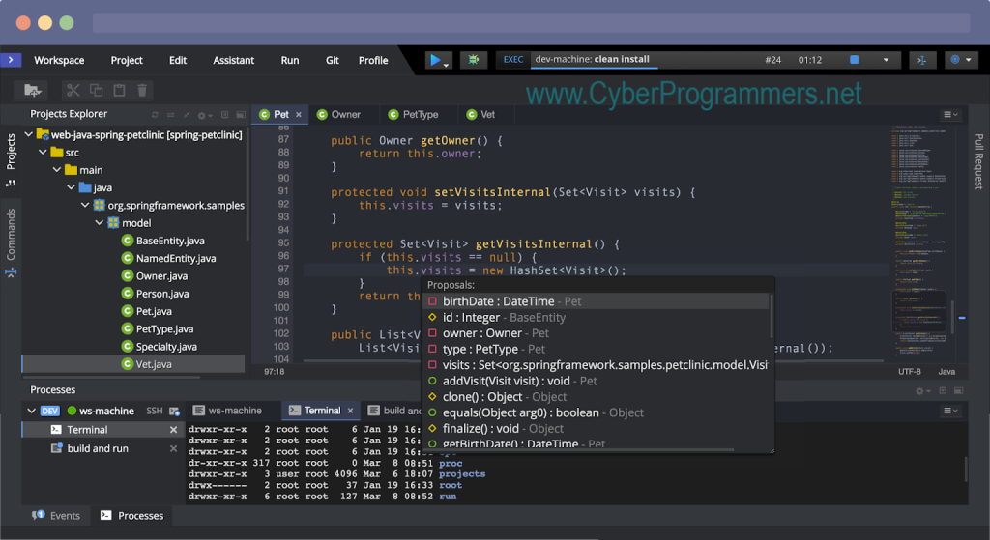The image size is (990, 540).
Task: Click the Proposals list vertical scrollbar
Action: point(771,316)
